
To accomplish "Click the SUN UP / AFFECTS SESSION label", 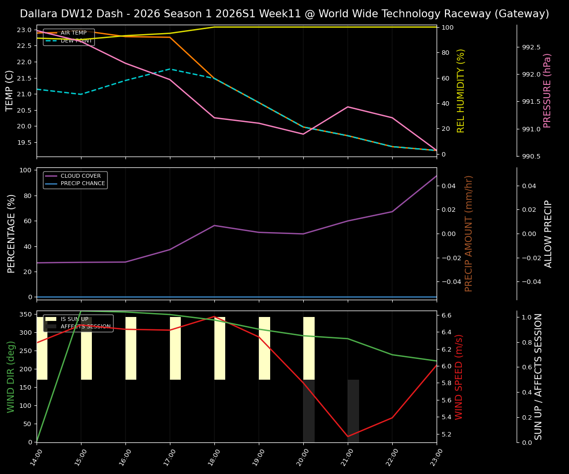I will point(538,378).
